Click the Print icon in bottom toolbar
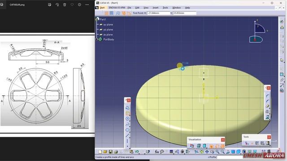The width and height of the screenshot is (287, 161). coord(116,152)
